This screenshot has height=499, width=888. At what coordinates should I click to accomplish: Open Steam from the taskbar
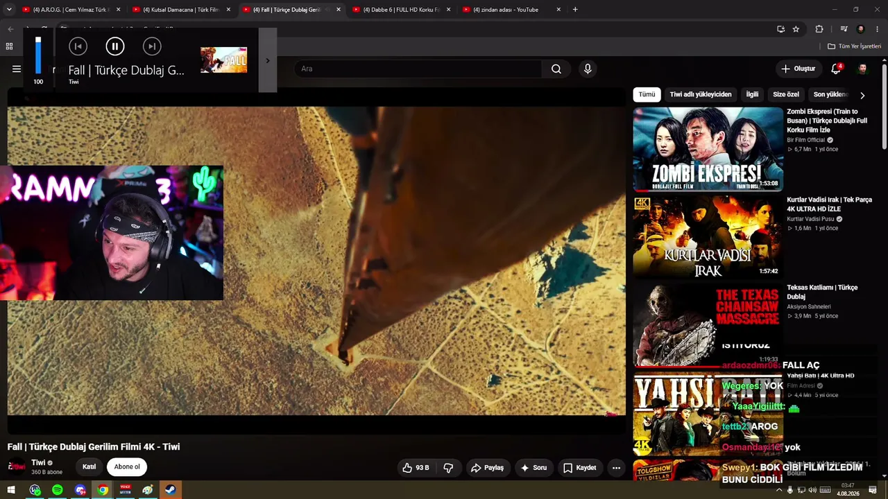170,490
